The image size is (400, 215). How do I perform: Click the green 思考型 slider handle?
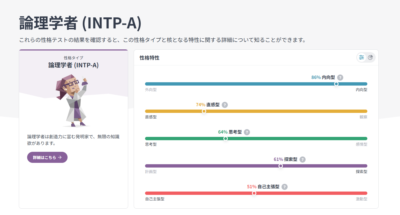click(226, 139)
